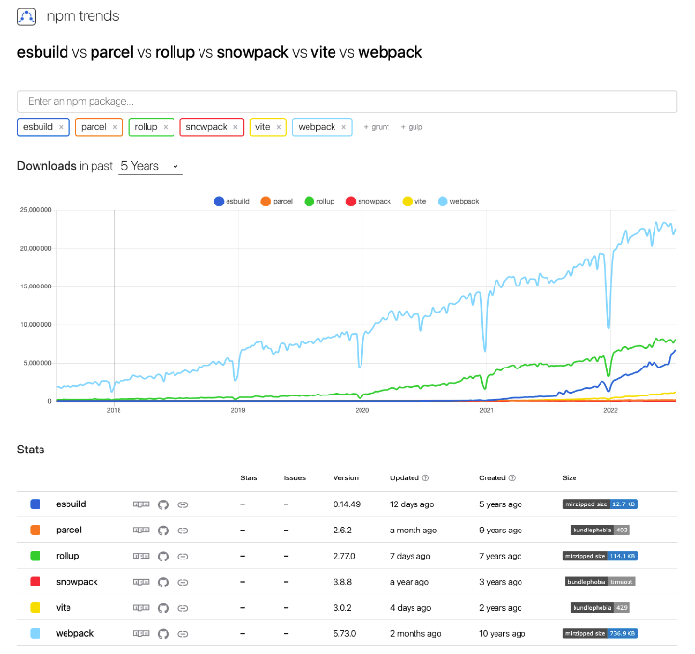Add suggested package gulp
Viewport: 695px width, 654px height.
coord(412,127)
